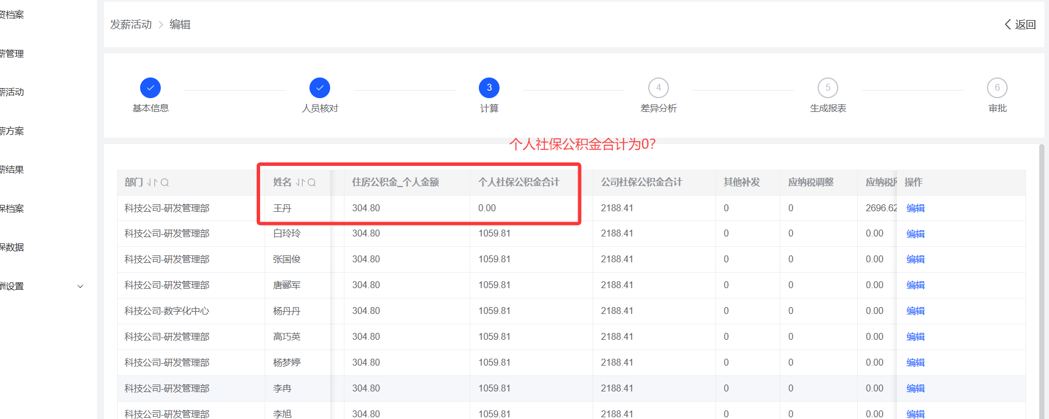The height and width of the screenshot is (419, 1049).
Task: Click 编辑 link in 王丹's row
Action: pyautogui.click(x=915, y=208)
